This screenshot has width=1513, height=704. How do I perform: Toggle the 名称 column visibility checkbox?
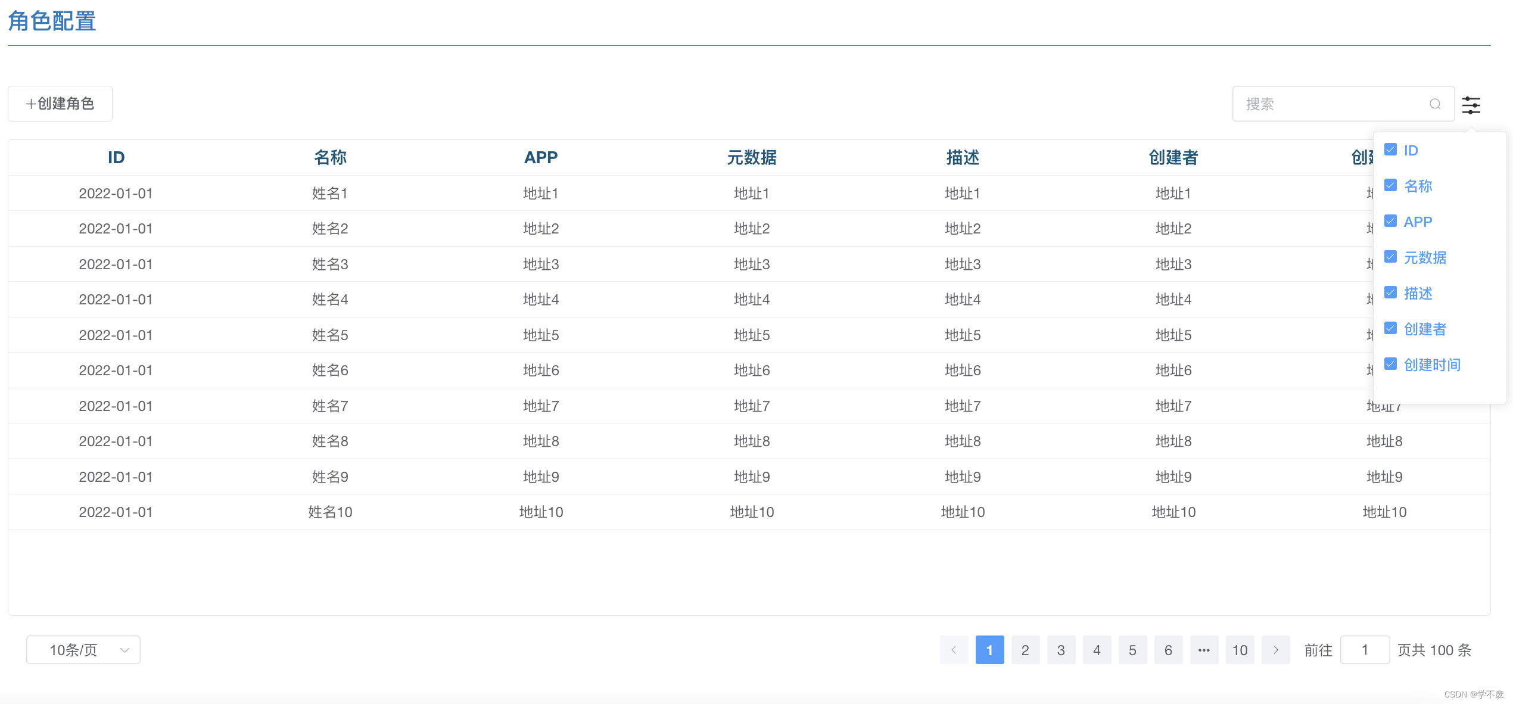[x=1391, y=185]
